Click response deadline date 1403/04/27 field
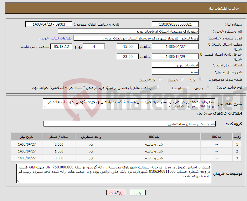 (175, 46)
